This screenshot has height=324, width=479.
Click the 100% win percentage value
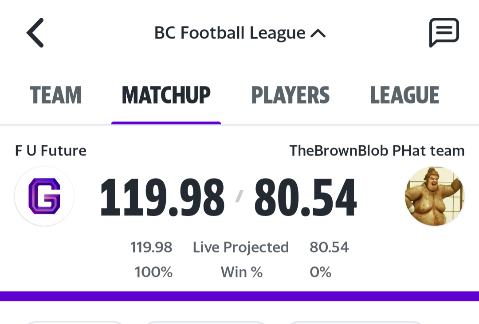coord(153,272)
